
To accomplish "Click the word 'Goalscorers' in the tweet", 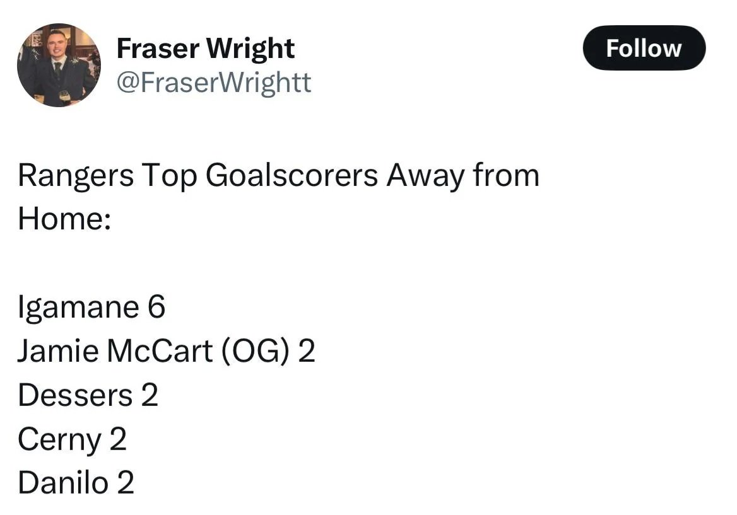I will point(292,176).
